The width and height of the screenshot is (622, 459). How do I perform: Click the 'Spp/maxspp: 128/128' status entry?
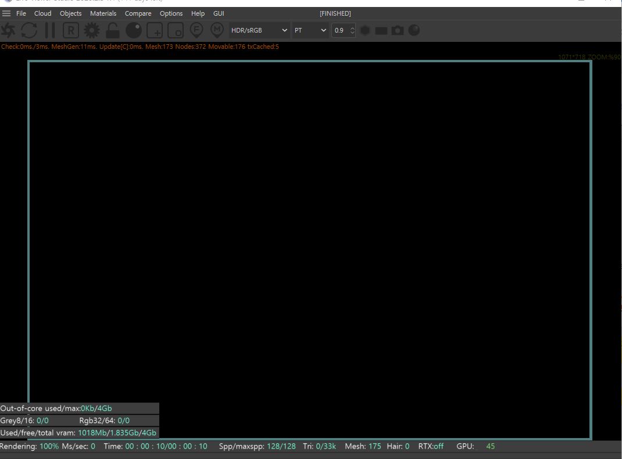[257, 446]
